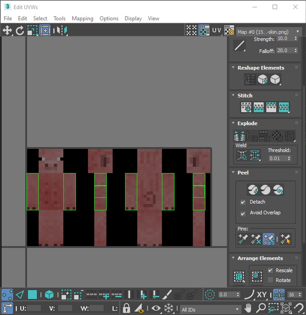Image resolution: width=306 pixels, height=315 pixels.
Task: Click Break icon in Explode rollout
Action: tap(239, 136)
